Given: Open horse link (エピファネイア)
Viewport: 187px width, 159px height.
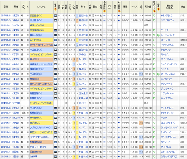Looking at the screenshot, I should click(x=168, y=123).
